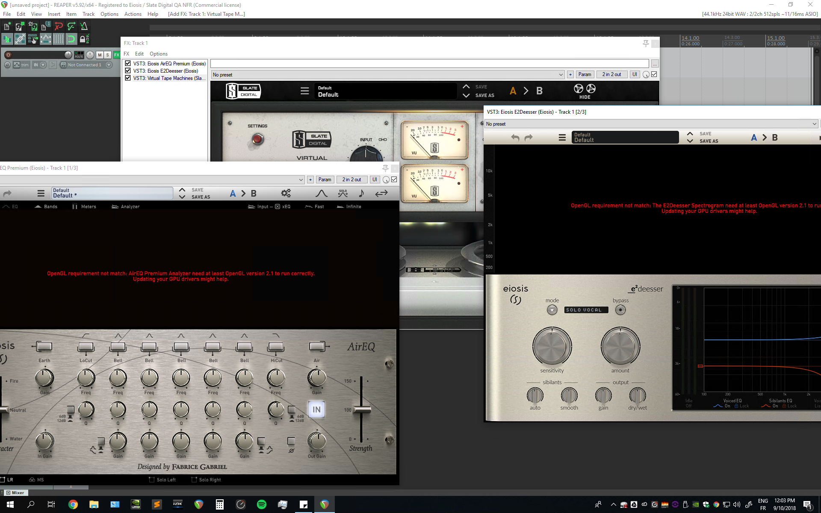Mute Track 1 with M button
Screen dimensions: 821x513
[100, 55]
